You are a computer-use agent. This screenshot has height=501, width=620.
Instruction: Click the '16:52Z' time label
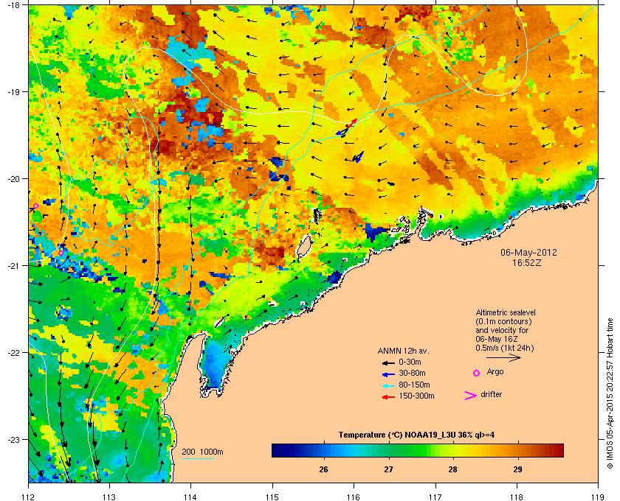point(527,262)
